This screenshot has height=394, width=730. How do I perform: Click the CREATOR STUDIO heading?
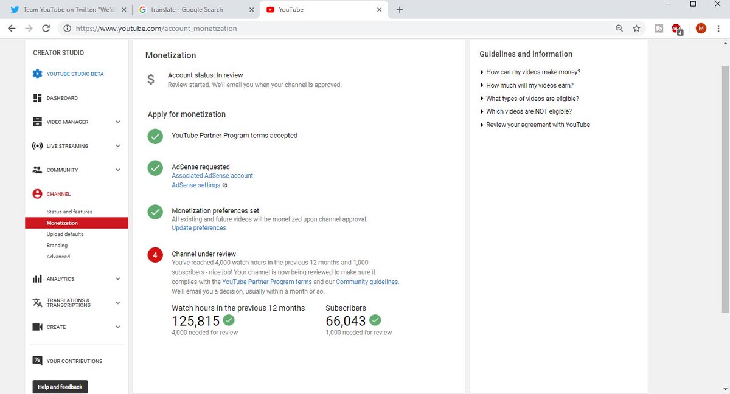click(58, 53)
